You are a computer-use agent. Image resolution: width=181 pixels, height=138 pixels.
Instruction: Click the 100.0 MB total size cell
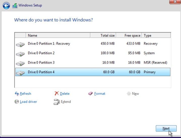[108, 53]
